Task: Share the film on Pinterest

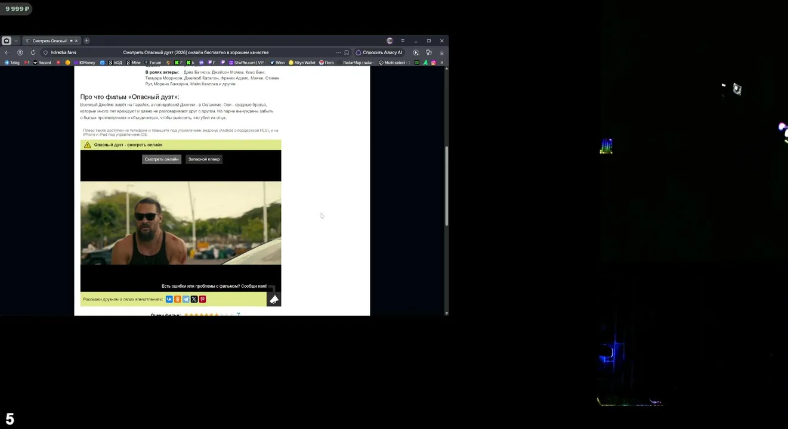Action: [203, 299]
